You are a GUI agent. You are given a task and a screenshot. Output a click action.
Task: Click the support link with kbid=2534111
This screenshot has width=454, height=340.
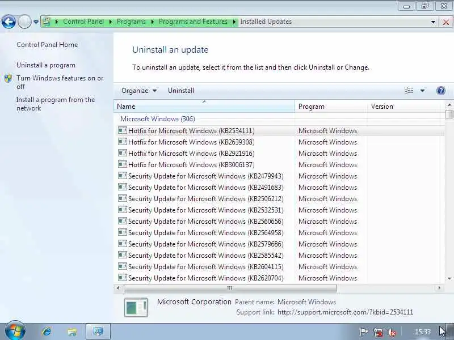tap(345, 312)
